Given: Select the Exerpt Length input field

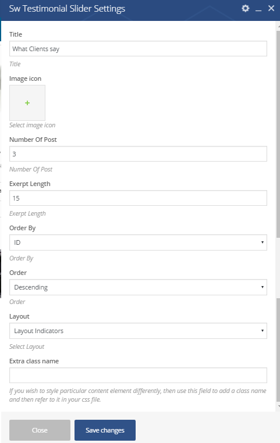Looking at the screenshot, I should coord(138,198).
